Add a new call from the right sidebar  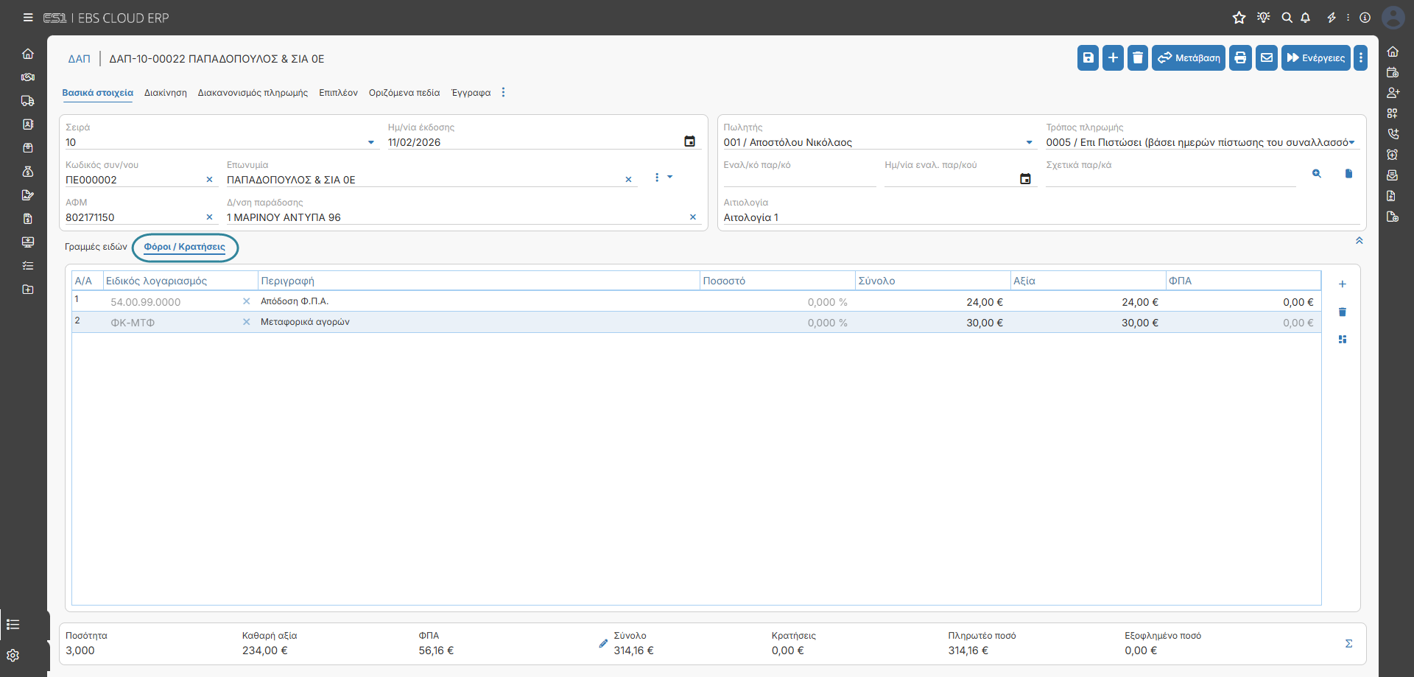pyautogui.click(x=1393, y=134)
